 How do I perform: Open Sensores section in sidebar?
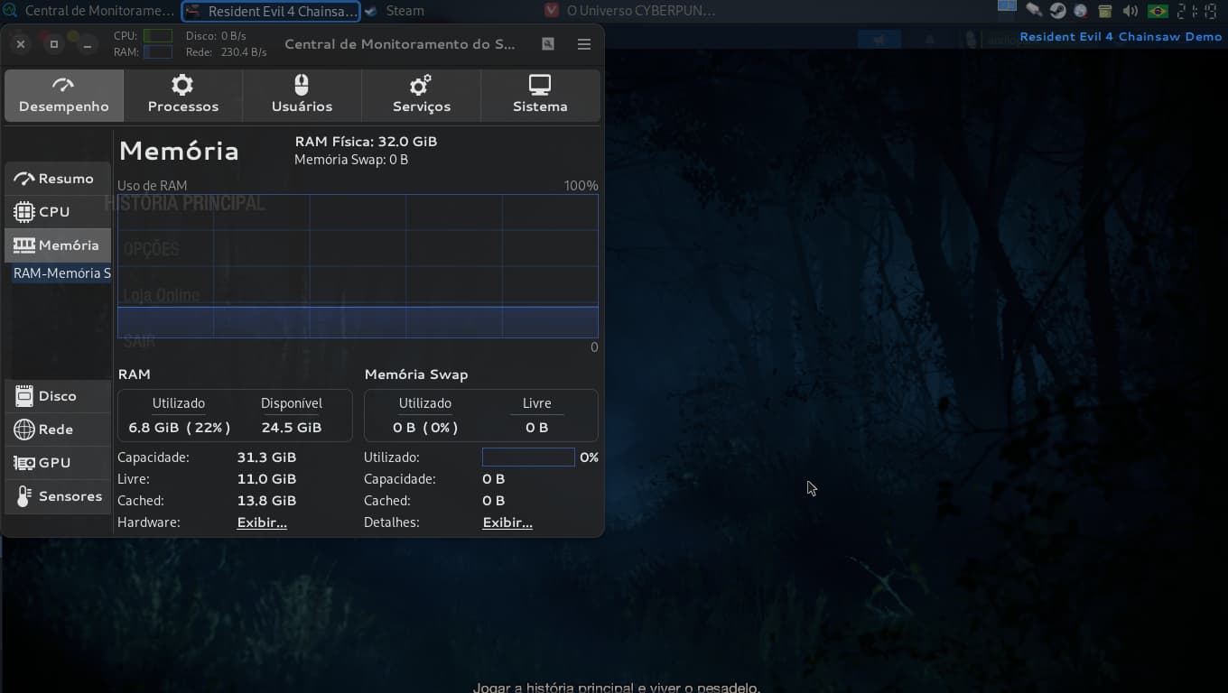tap(58, 496)
